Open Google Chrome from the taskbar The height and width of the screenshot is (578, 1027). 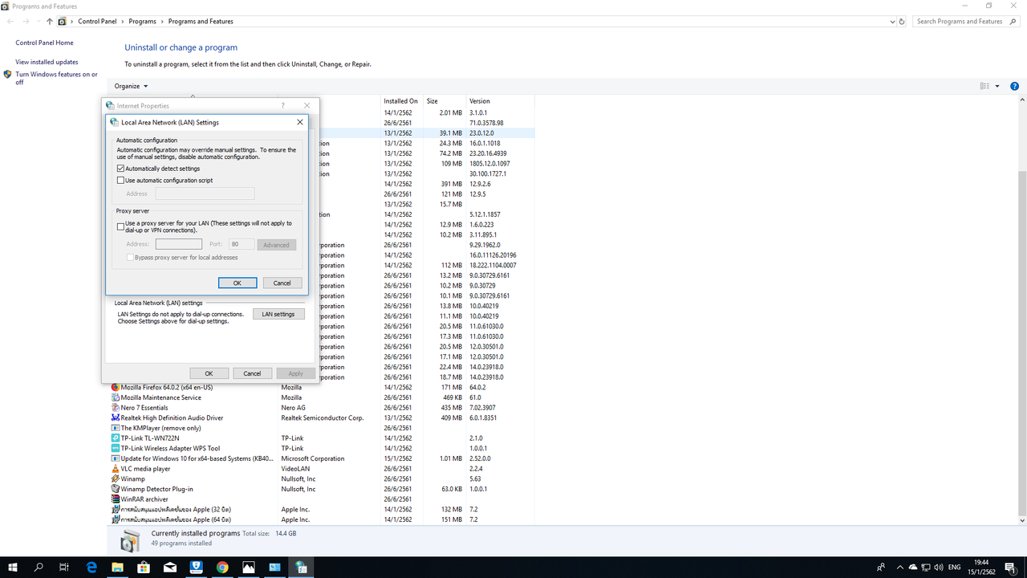click(x=222, y=568)
